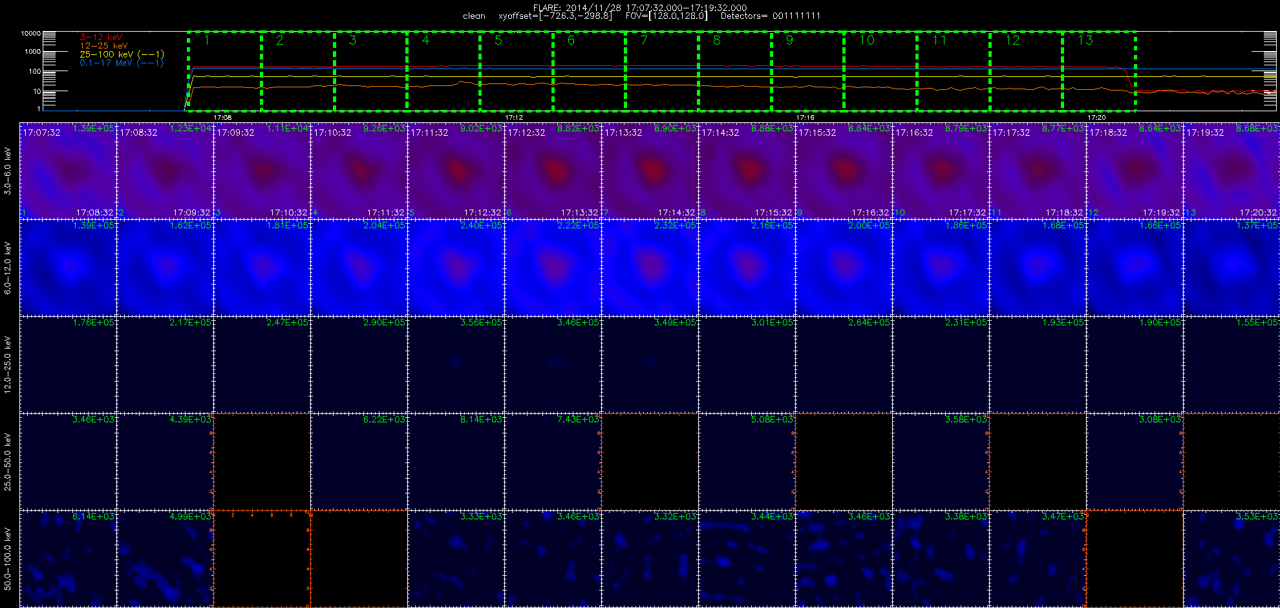Viewport: 1280px width, 608px height.
Task: Open the 50.0-100.0 keV image labeled 4.99E+03
Action: coord(165,559)
